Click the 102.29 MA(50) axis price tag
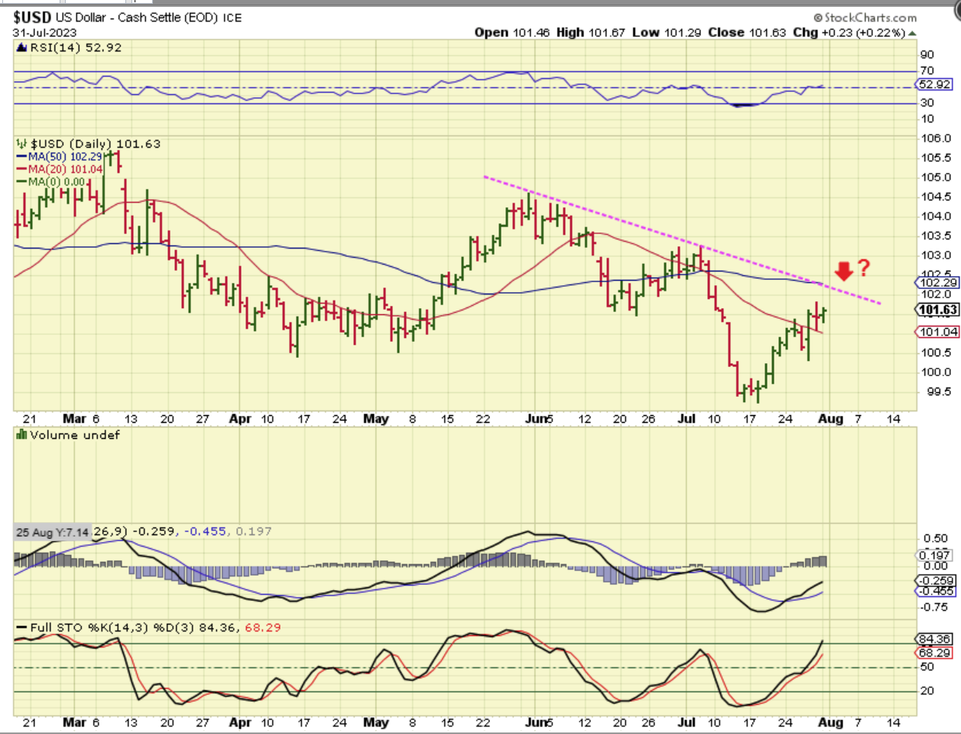Screen dimensions: 961x734 [938, 283]
